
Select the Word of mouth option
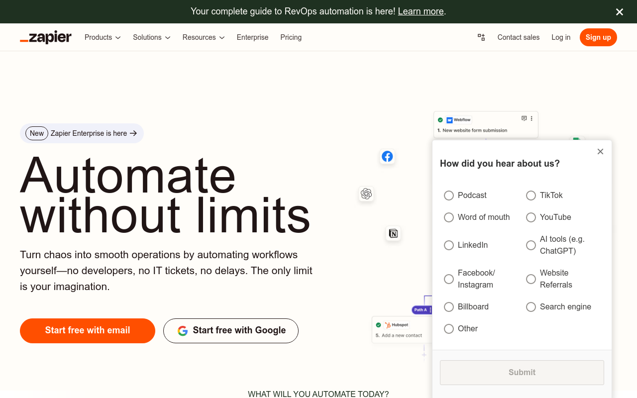[449, 217]
